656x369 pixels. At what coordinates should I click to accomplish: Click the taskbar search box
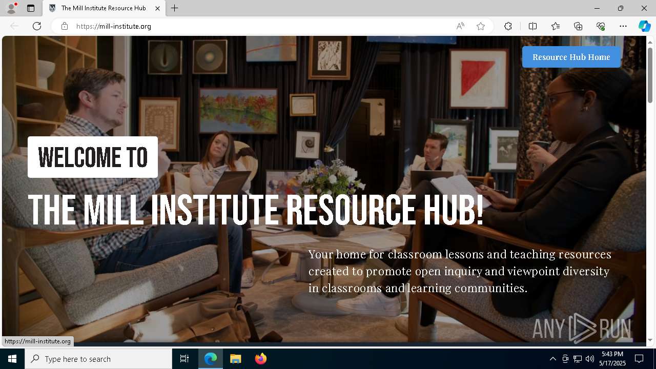coord(98,359)
